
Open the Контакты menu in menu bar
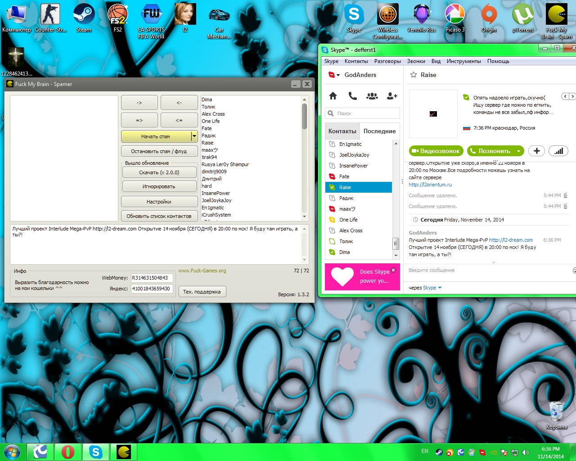[356, 61]
